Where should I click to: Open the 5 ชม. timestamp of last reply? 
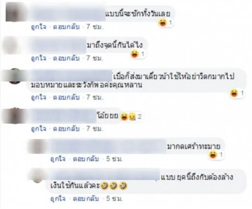(x=114, y=199)
